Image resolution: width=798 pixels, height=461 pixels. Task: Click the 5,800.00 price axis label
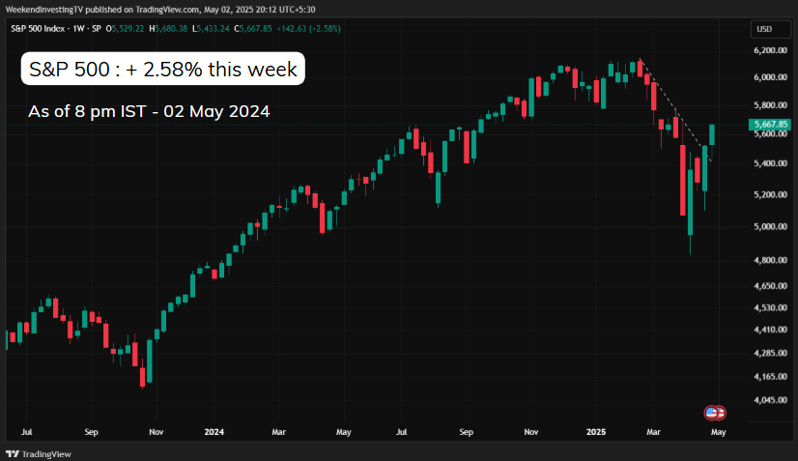pos(771,105)
